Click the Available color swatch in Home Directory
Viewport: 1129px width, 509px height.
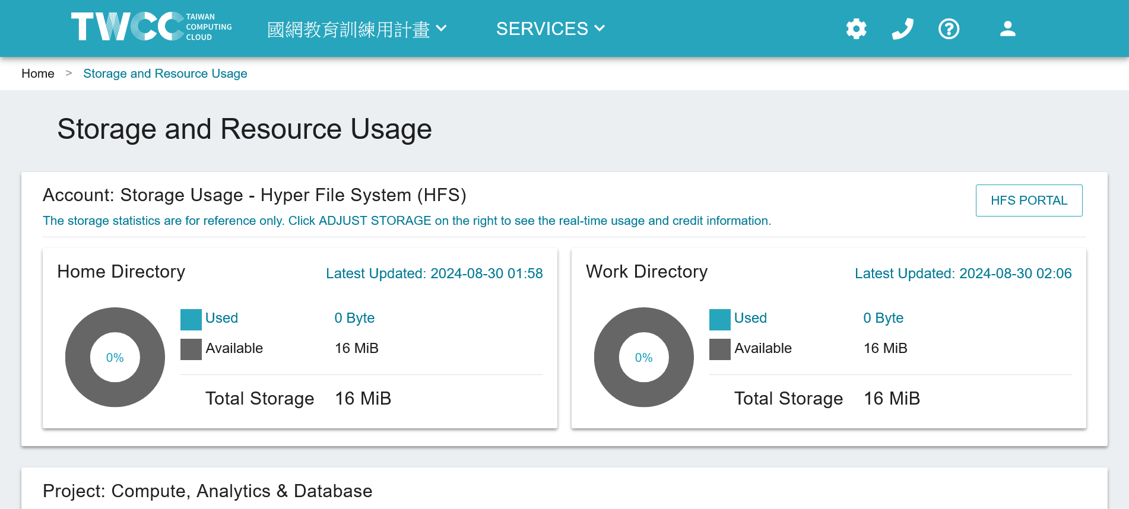tap(191, 349)
